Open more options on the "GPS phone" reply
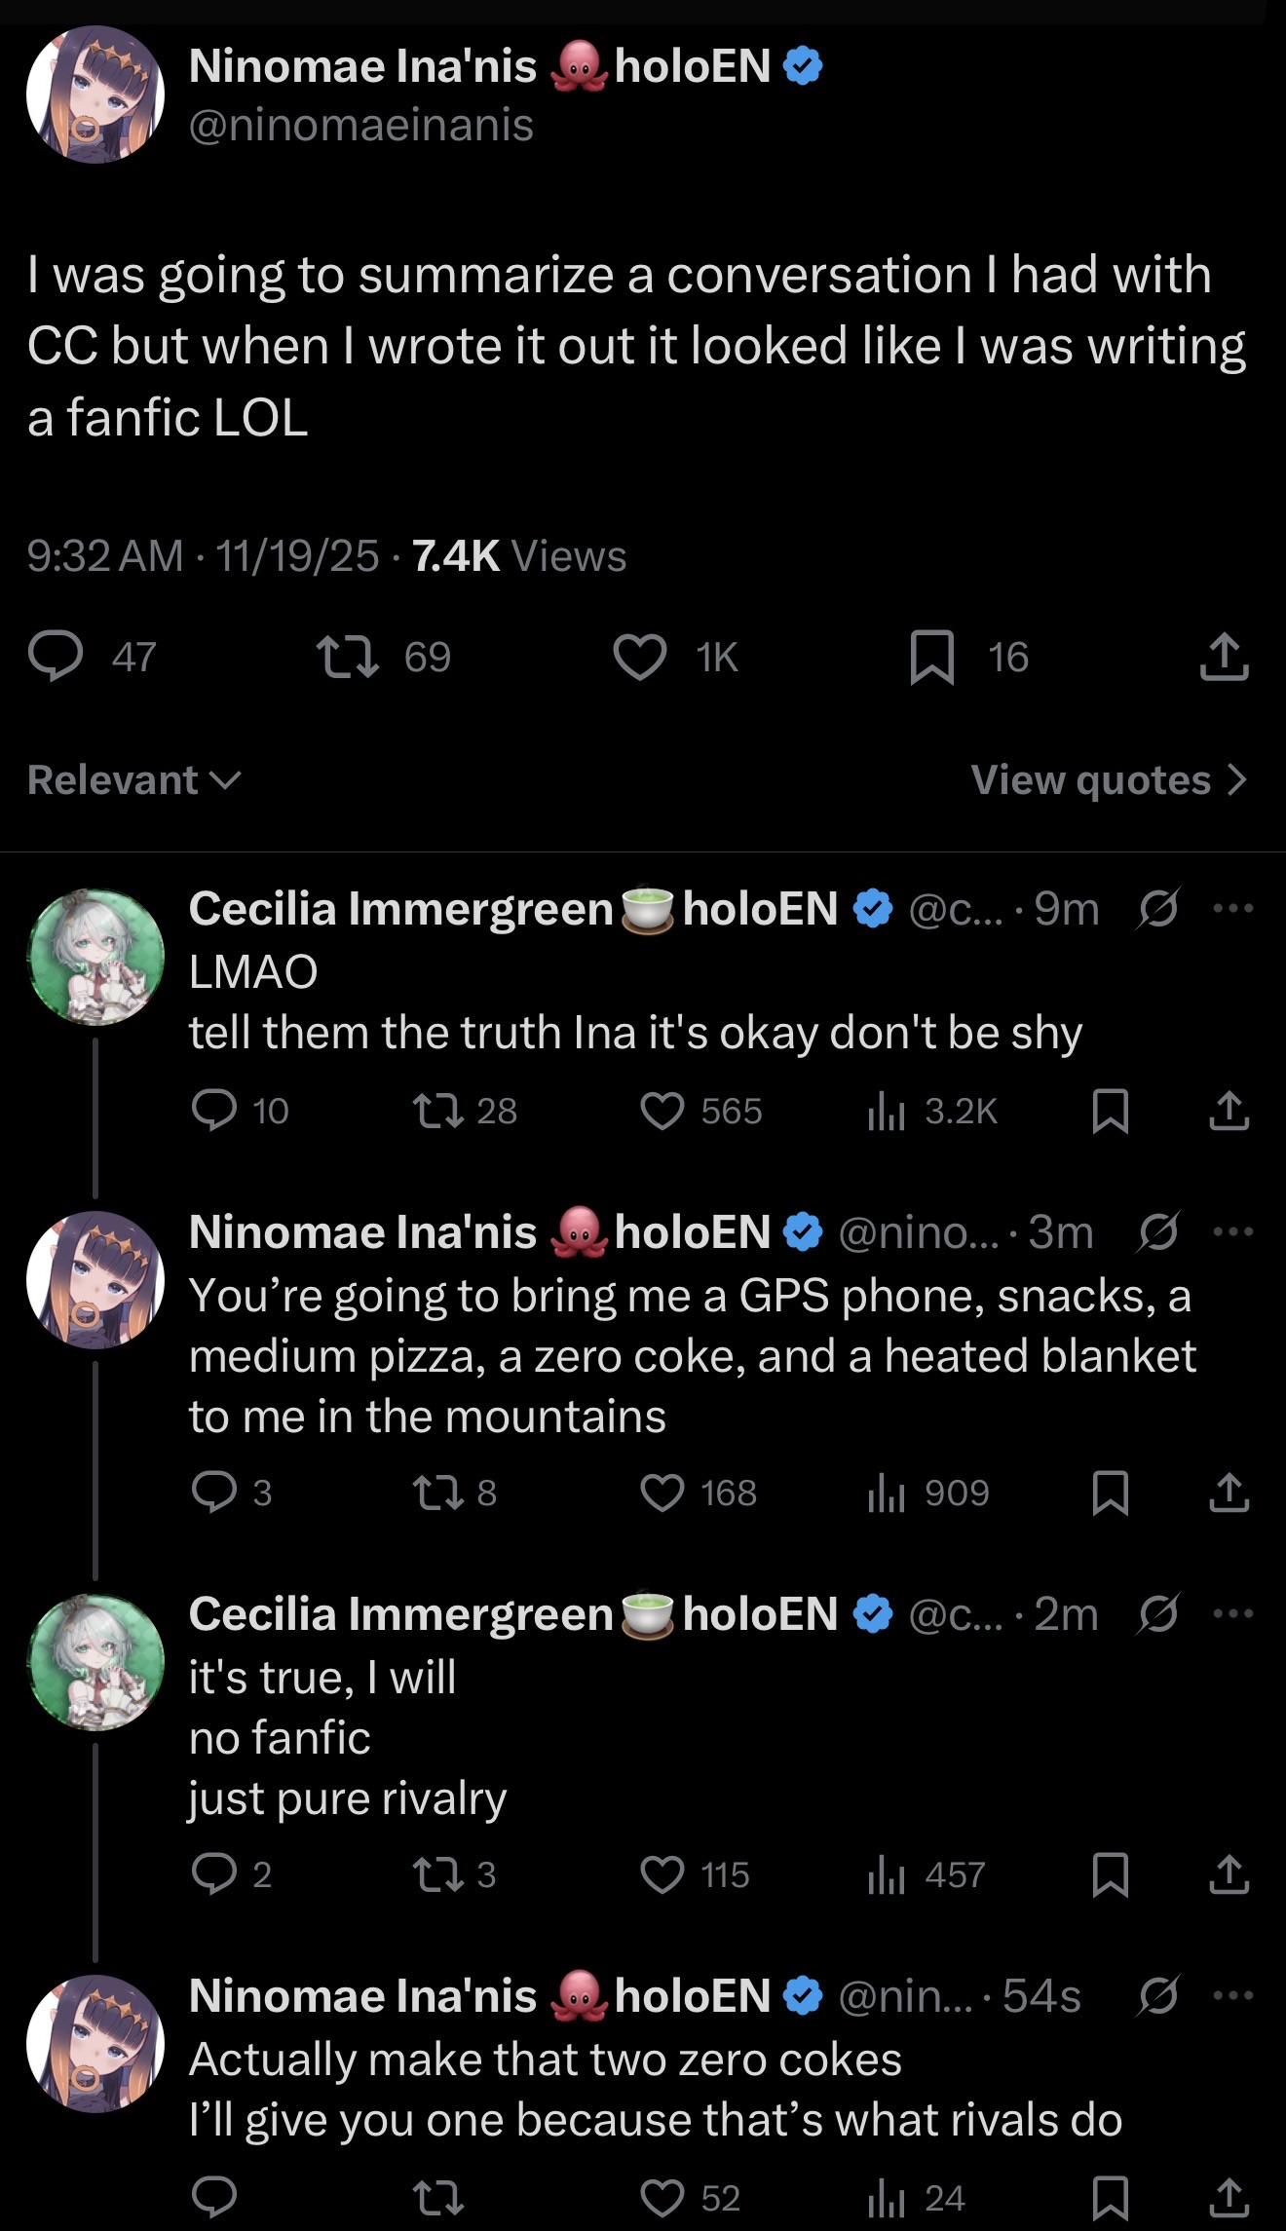1286x2231 pixels. (x=1233, y=1231)
